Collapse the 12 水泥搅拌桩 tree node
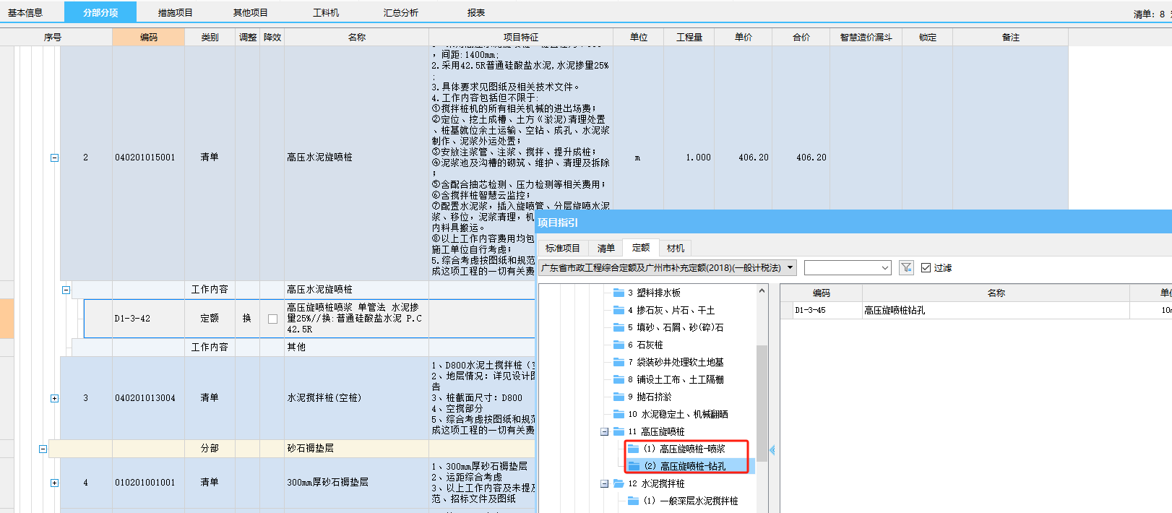1172x513 pixels. 604,483
